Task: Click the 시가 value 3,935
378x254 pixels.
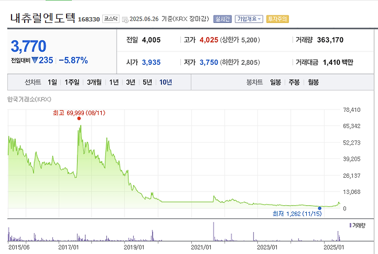Action: click(151, 62)
